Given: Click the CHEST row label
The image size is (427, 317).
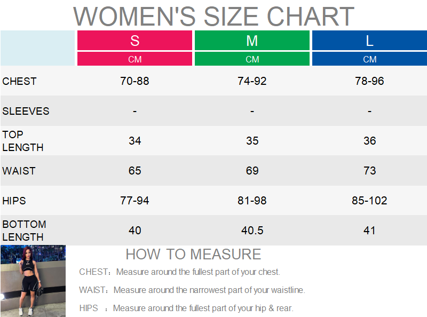Looking at the screenshot, I should (x=20, y=81).
